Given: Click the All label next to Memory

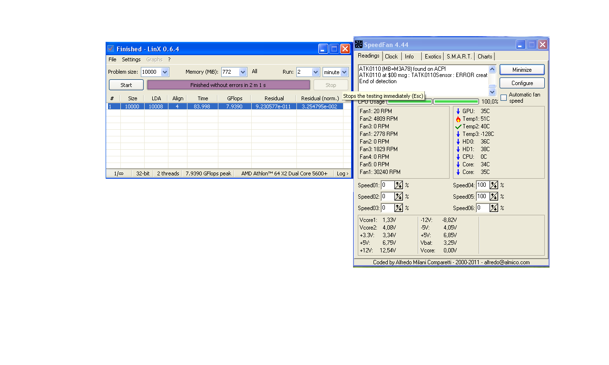Looking at the screenshot, I should pyautogui.click(x=255, y=71).
